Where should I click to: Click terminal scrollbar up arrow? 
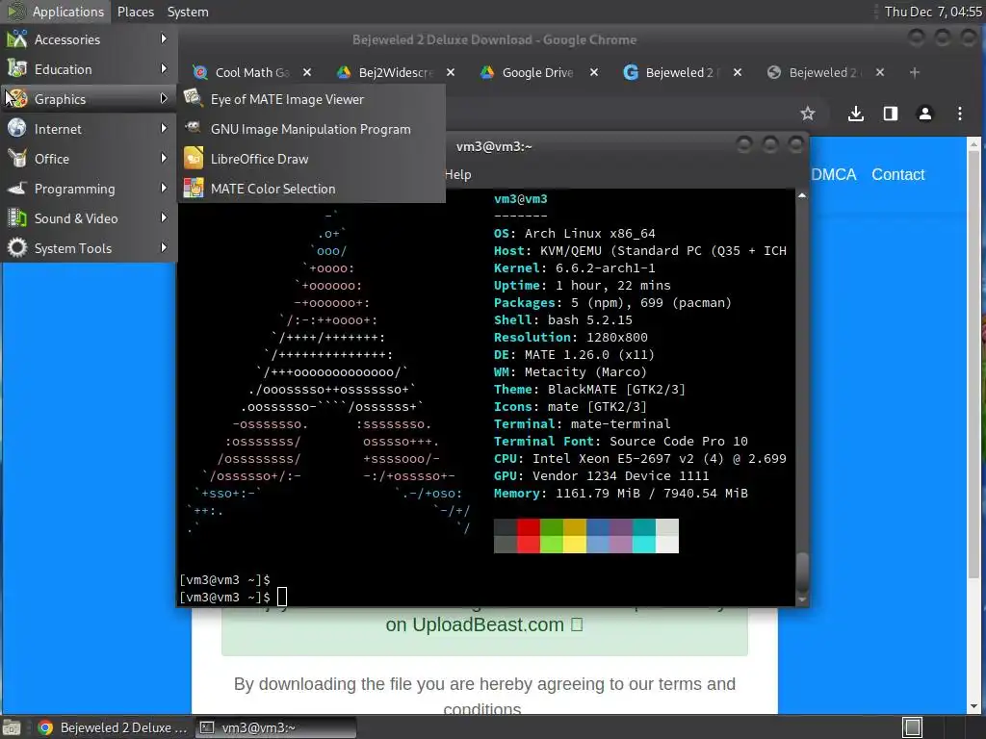(802, 196)
